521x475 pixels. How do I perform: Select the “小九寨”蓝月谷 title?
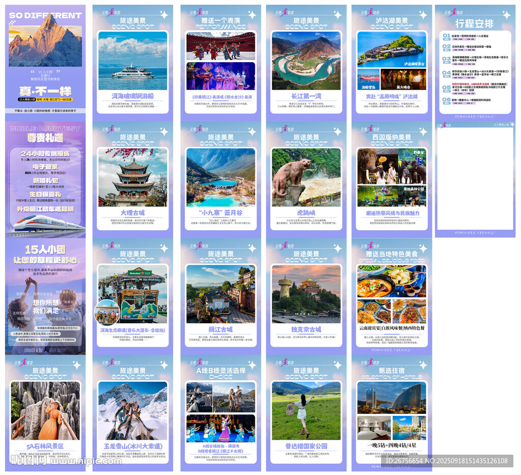pyautogui.click(x=221, y=213)
